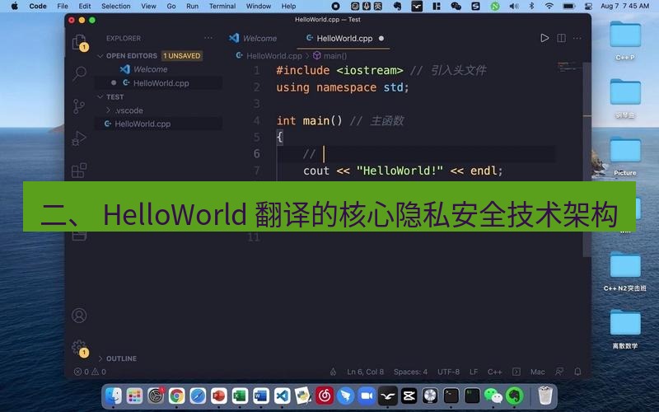Click Visual Studio Code icon in the Dock
Viewport: 659px width, 412px height.
click(282, 396)
